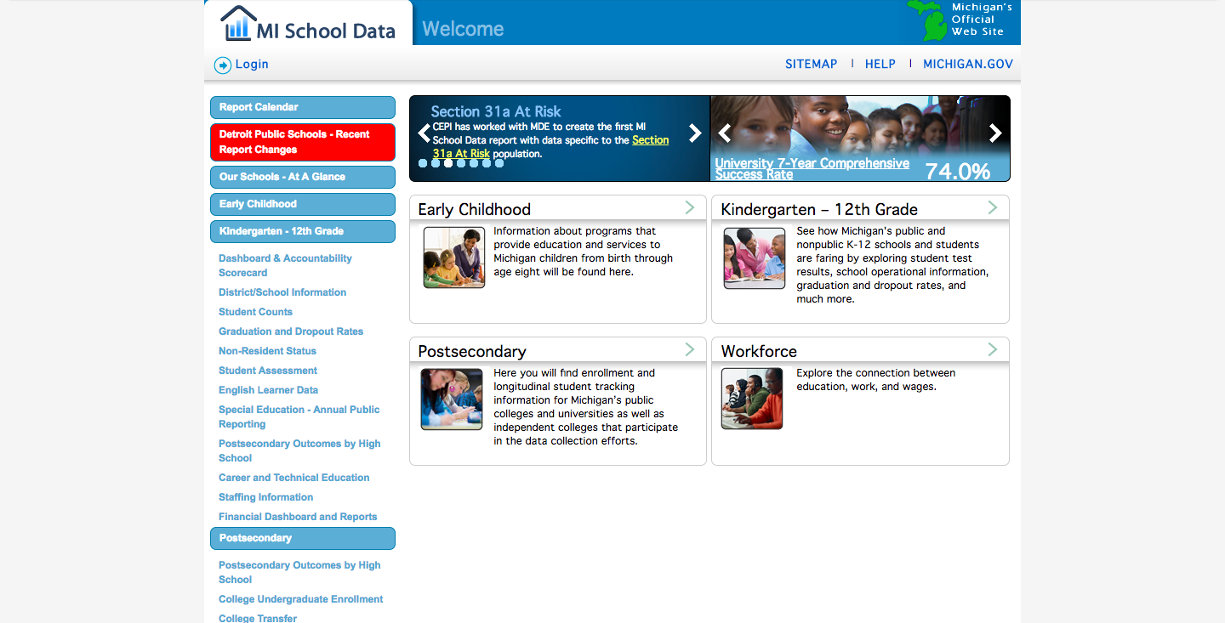Open English Learner Data
Viewport: 1225px width, 623px height.
pos(268,390)
